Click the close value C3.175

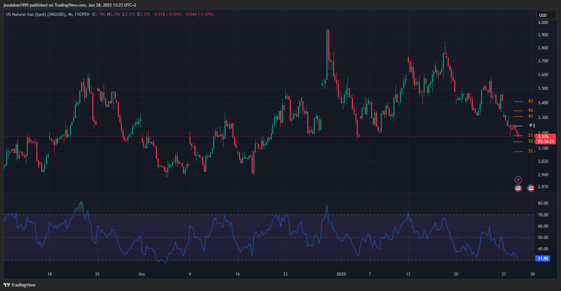click(x=144, y=14)
